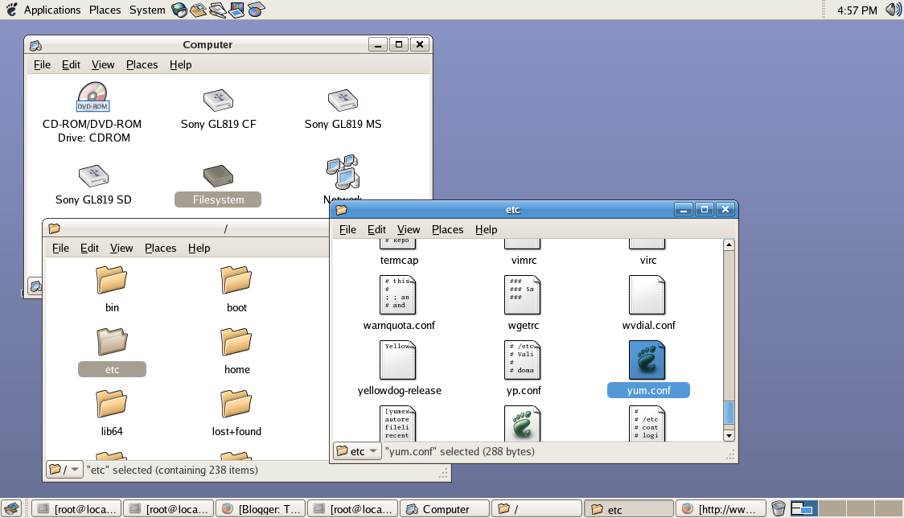The image size is (904, 518).
Task: Open Edit menu in Computer window
Action: pyautogui.click(x=71, y=64)
